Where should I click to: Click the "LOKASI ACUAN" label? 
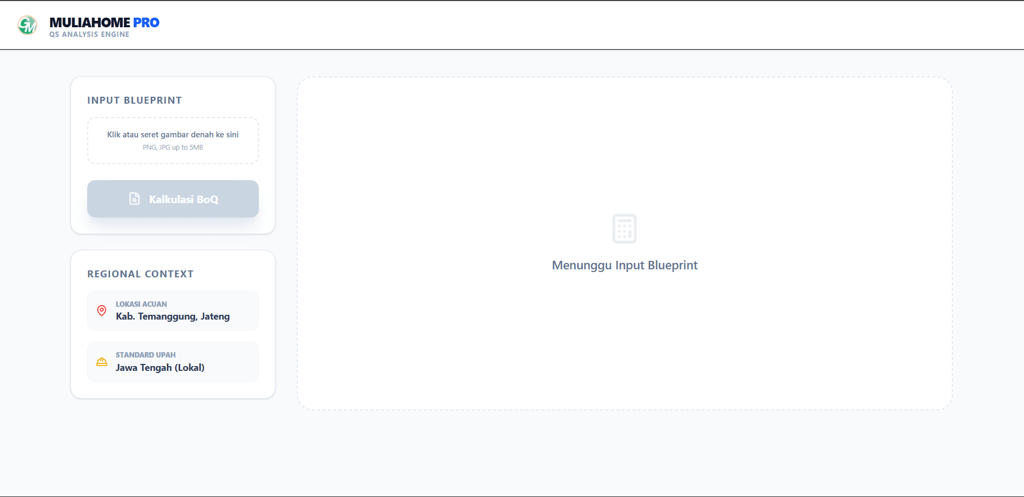141,304
